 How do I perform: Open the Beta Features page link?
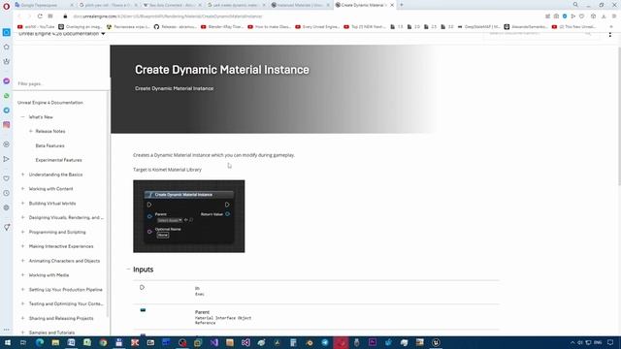pyautogui.click(x=49, y=146)
